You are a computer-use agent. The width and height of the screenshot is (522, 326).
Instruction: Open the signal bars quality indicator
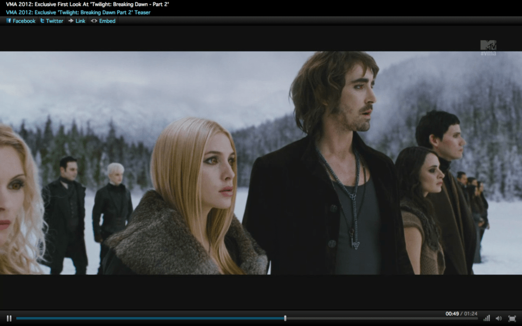487,318
